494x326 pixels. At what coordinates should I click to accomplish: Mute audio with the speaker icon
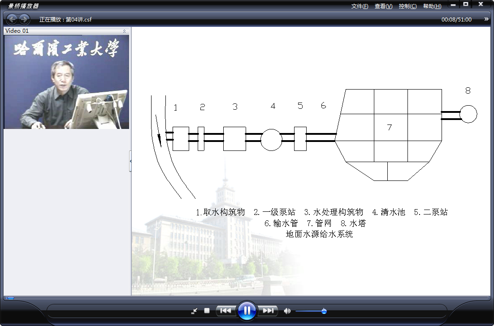click(287, 311)
